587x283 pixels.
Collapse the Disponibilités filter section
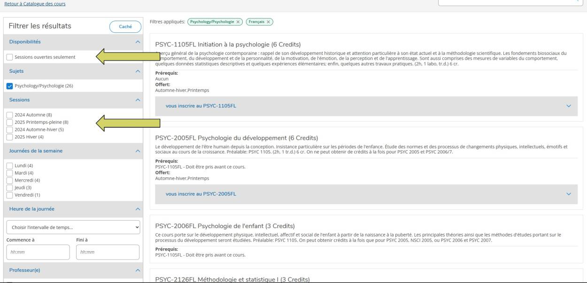coord(138,42)
